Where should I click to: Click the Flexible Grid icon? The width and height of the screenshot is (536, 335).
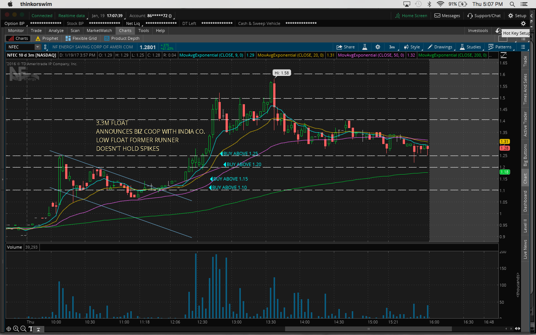click(x=68, y=38)
